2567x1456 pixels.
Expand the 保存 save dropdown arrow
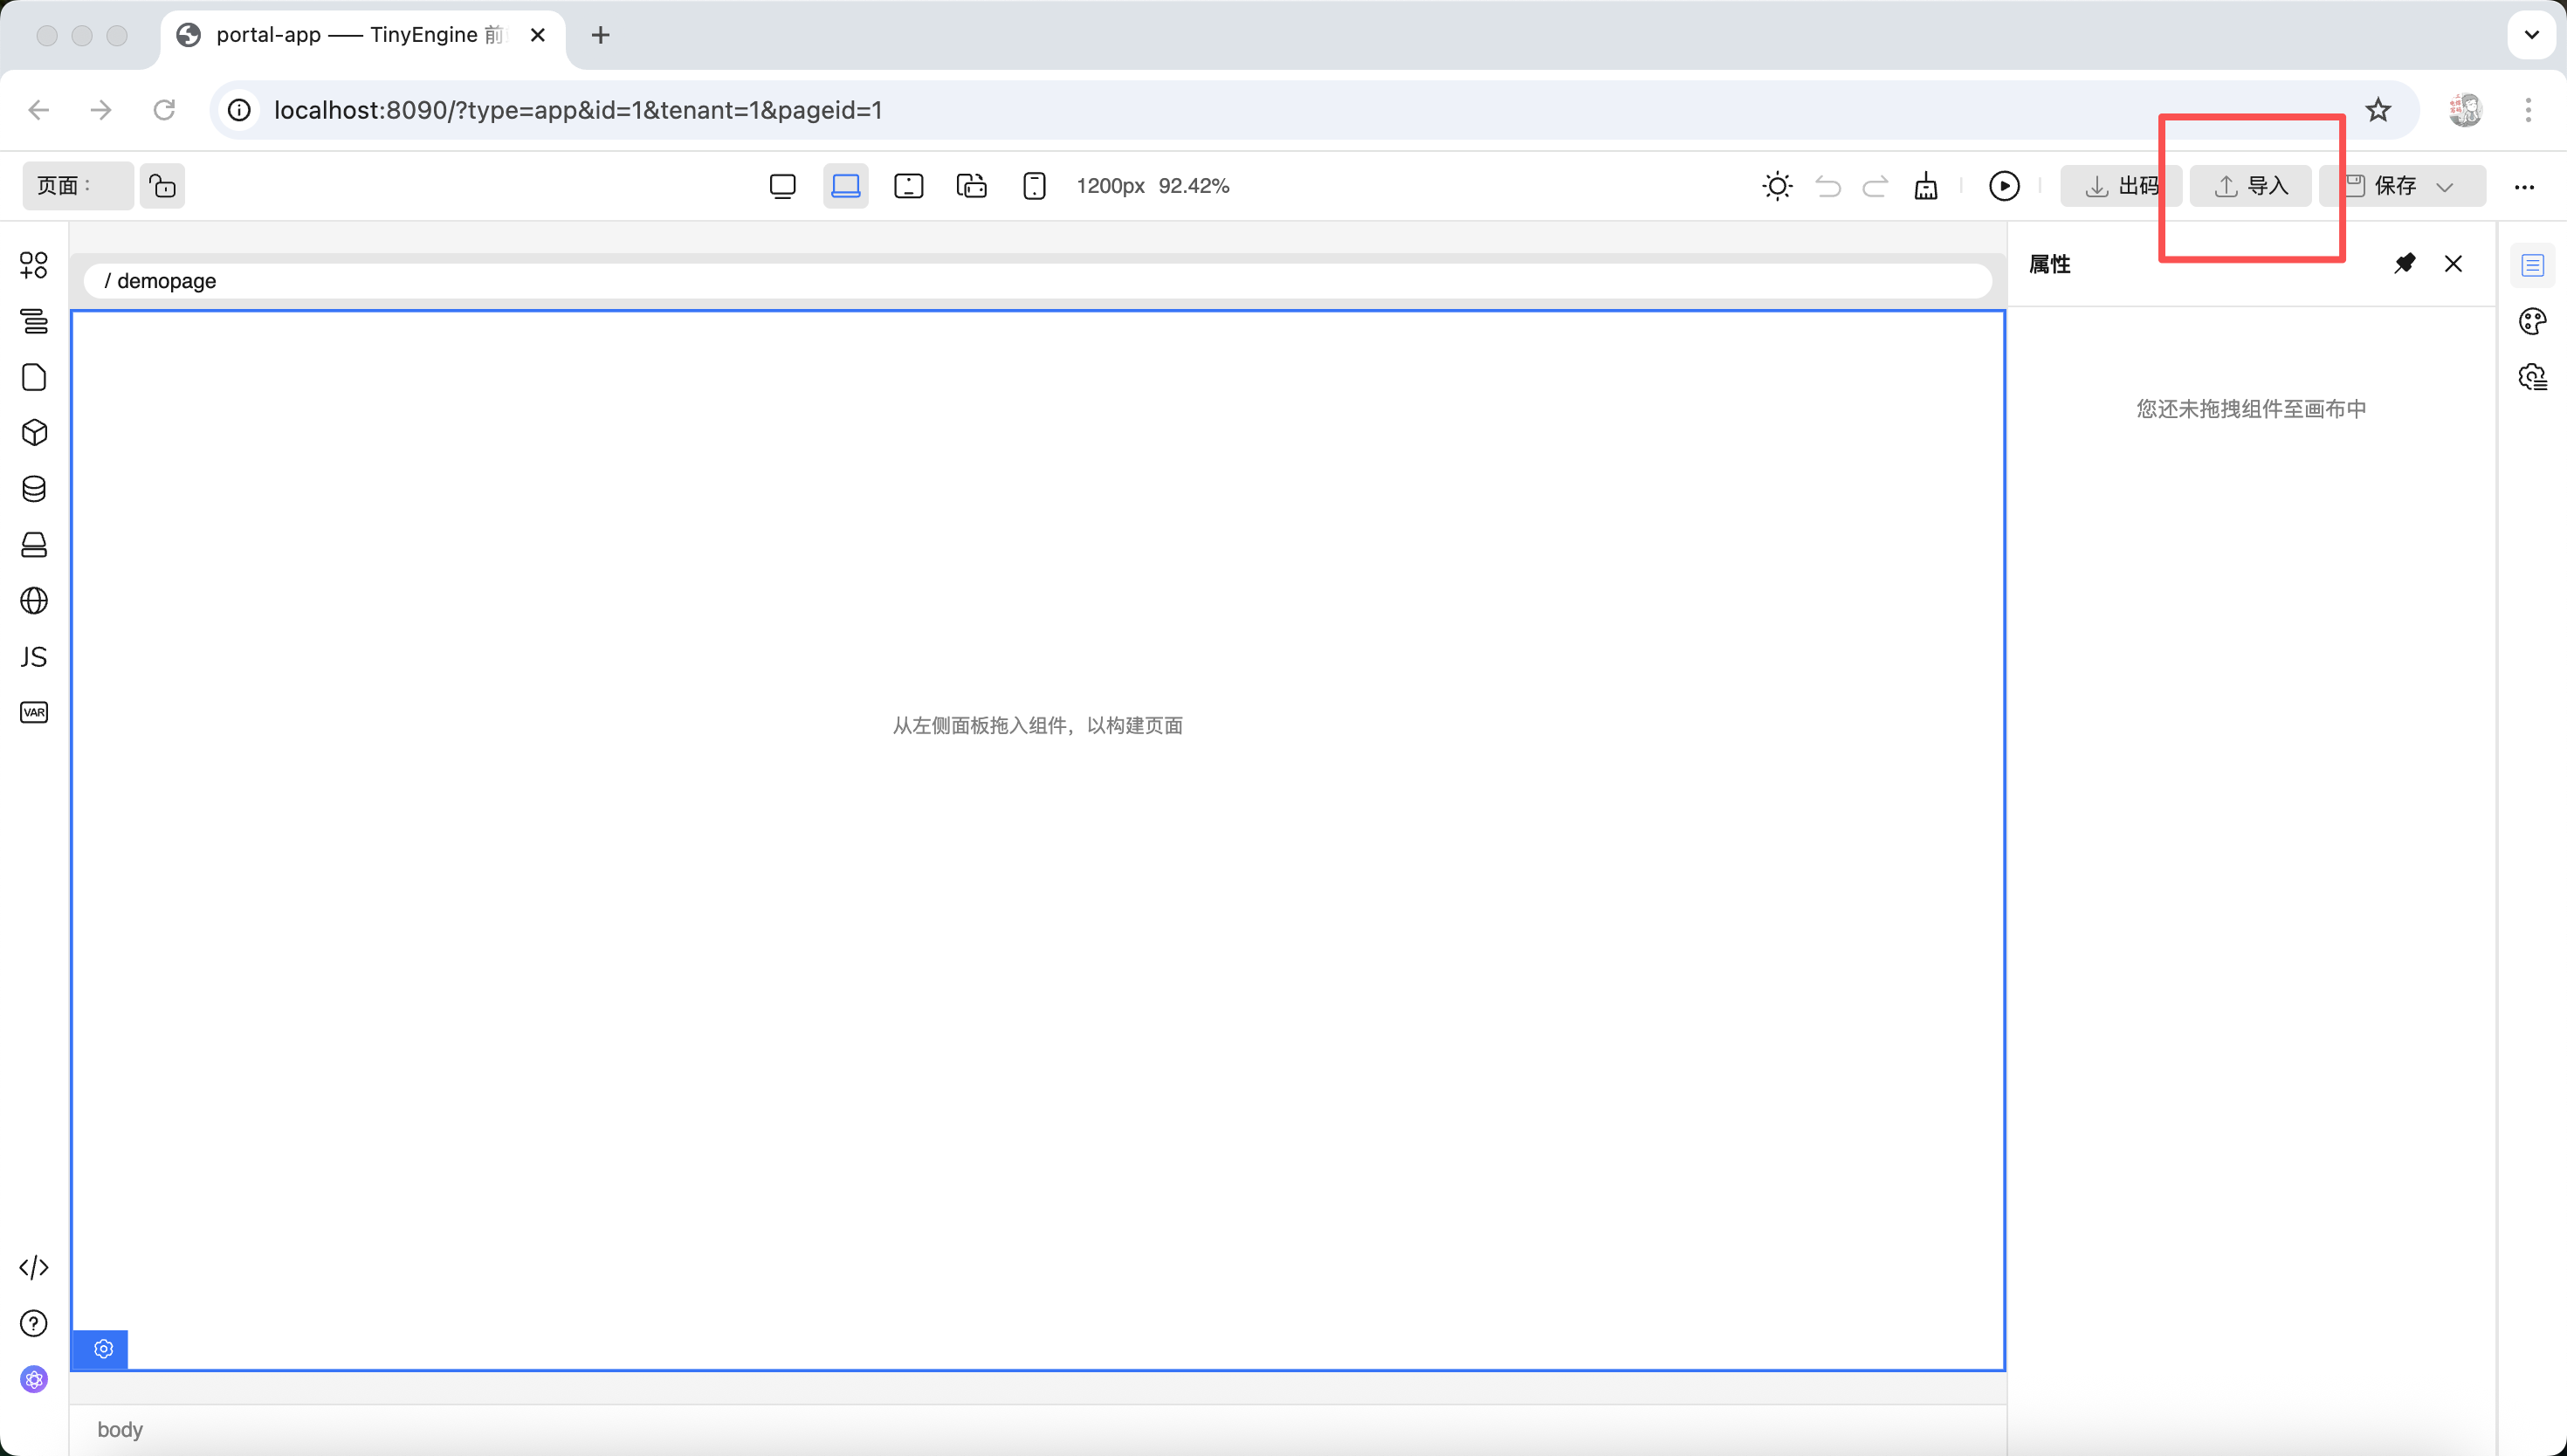point(2445,187)
